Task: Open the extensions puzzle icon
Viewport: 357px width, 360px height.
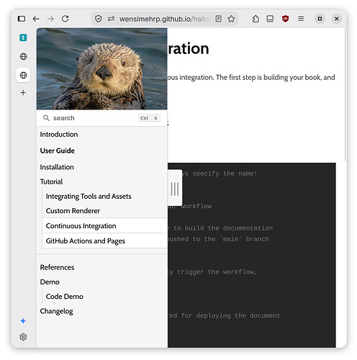Action: click(256, 19)
